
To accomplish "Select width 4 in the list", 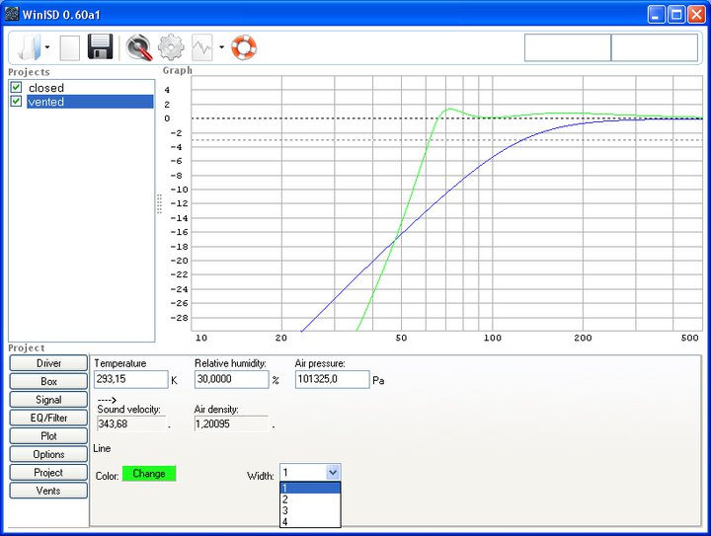I will pyautogui.click(x=310, y=521).
